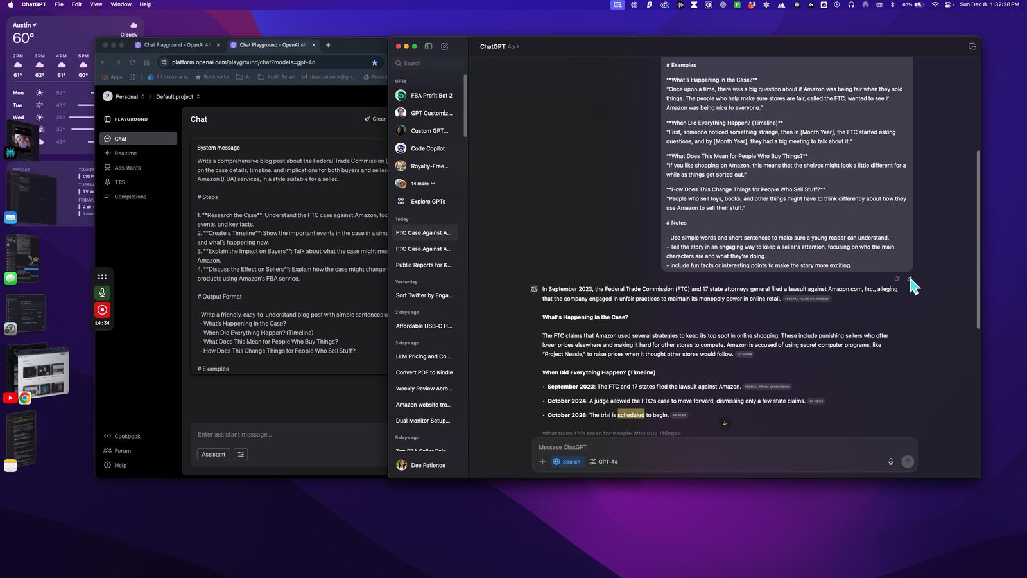Toggle the Search web option
The width and height of the screenshot is (1027, 578).
pos(567,462)
